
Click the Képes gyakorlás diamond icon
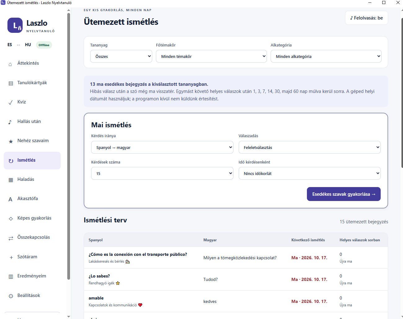click(x=11, y=219)
